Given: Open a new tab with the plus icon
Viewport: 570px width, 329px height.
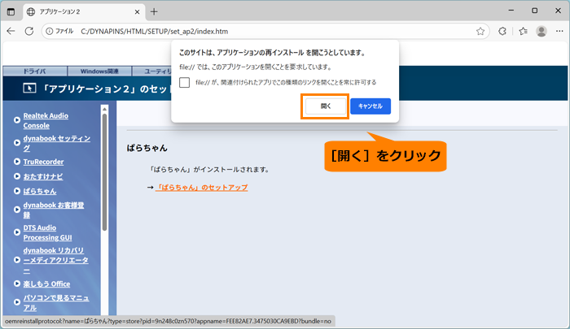Looking at the screenshot, I should tap(154, 11).
